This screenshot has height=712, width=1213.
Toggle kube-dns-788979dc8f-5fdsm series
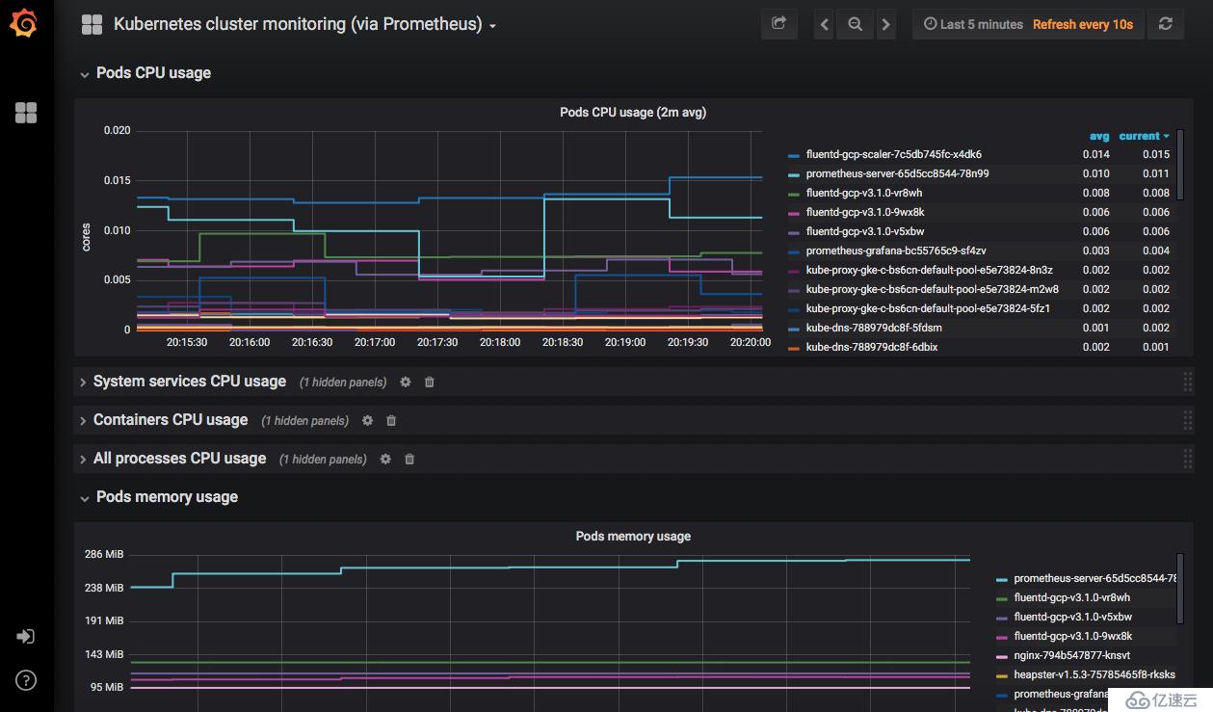pyautogui.click(x=874, y=328)
